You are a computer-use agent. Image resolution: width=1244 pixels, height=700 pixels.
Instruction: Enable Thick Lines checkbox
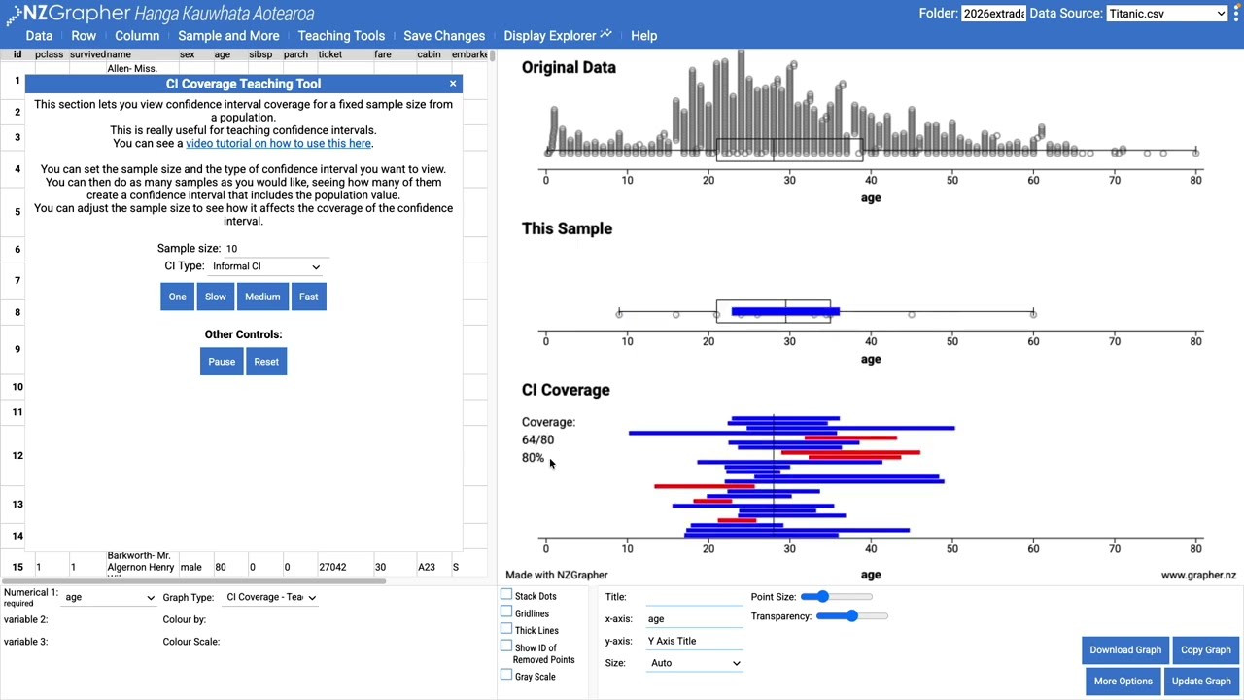pyautogui.click(x=506, y=629)
